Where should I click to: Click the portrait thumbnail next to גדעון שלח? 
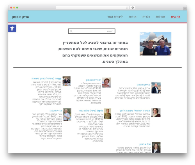(x=108, y=114)
